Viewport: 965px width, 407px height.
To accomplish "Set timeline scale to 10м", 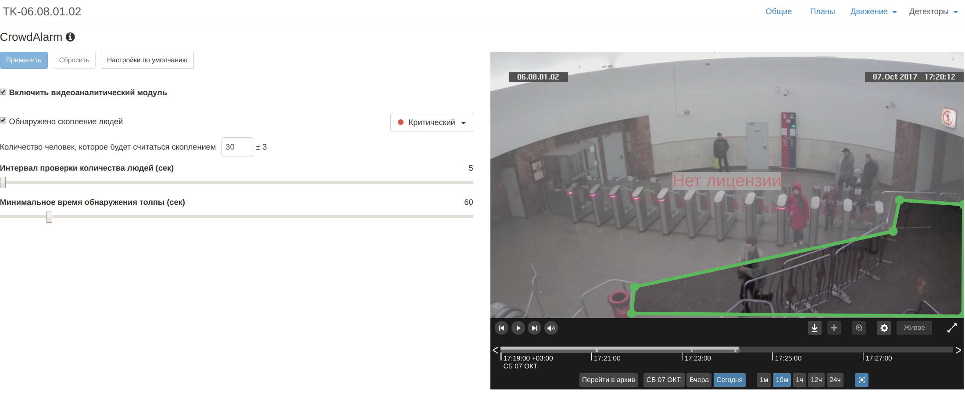I will (x=782, y=380).
